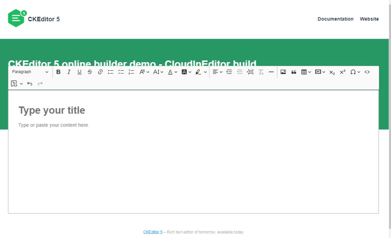Open the text alignment dropdown
This screenshot has width=391, height=238.
(x=217, y=72)
